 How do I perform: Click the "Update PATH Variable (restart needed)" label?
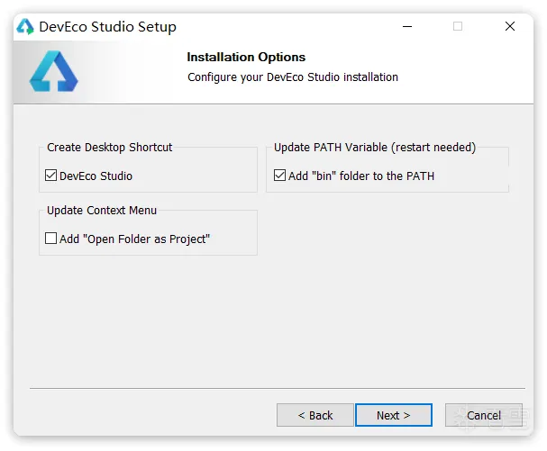(x=375, y=147)
